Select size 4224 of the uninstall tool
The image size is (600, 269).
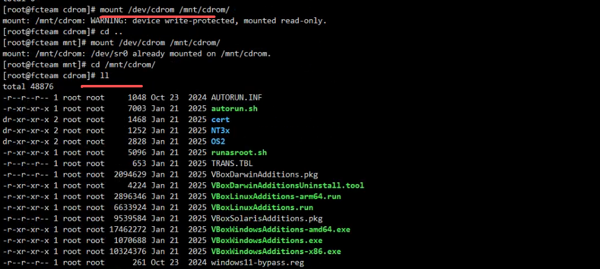tap(137, 186)
